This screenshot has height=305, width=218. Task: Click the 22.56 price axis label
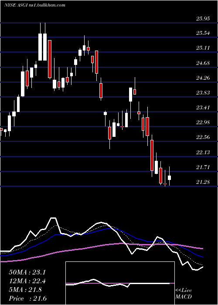point(203,137)
